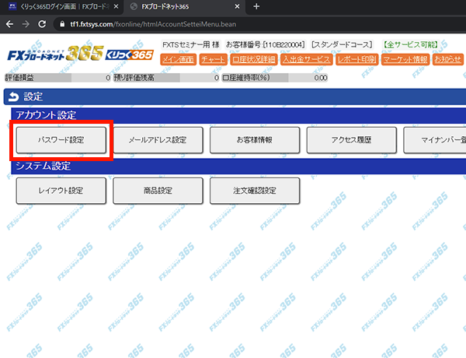Open レイアウト設定 under システム設定

click(61, 191)
